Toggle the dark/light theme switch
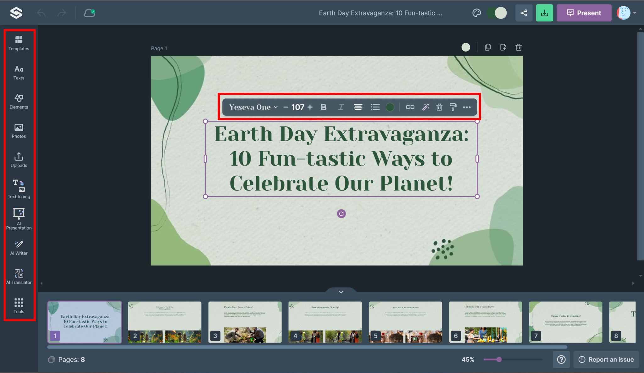Screen dimensions: 644x373 coord(497,13)
